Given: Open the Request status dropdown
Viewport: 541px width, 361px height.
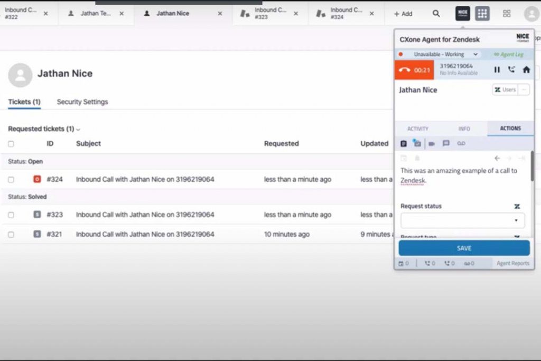Looking at the screenshot, I should click(462, 220).
